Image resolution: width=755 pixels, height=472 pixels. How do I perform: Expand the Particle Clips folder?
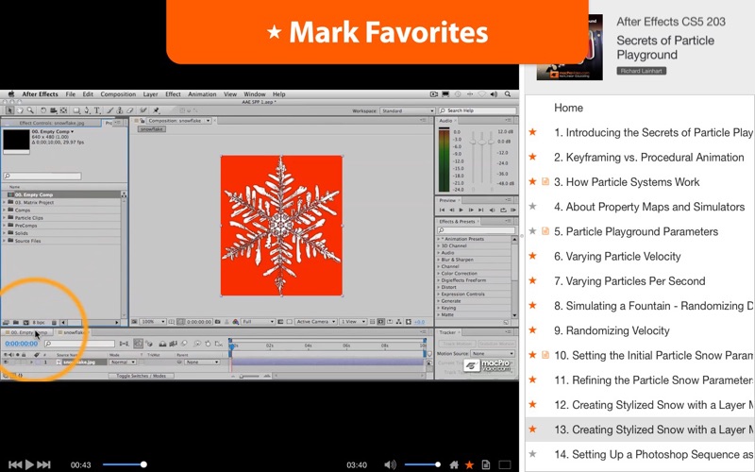click(5, 218)
